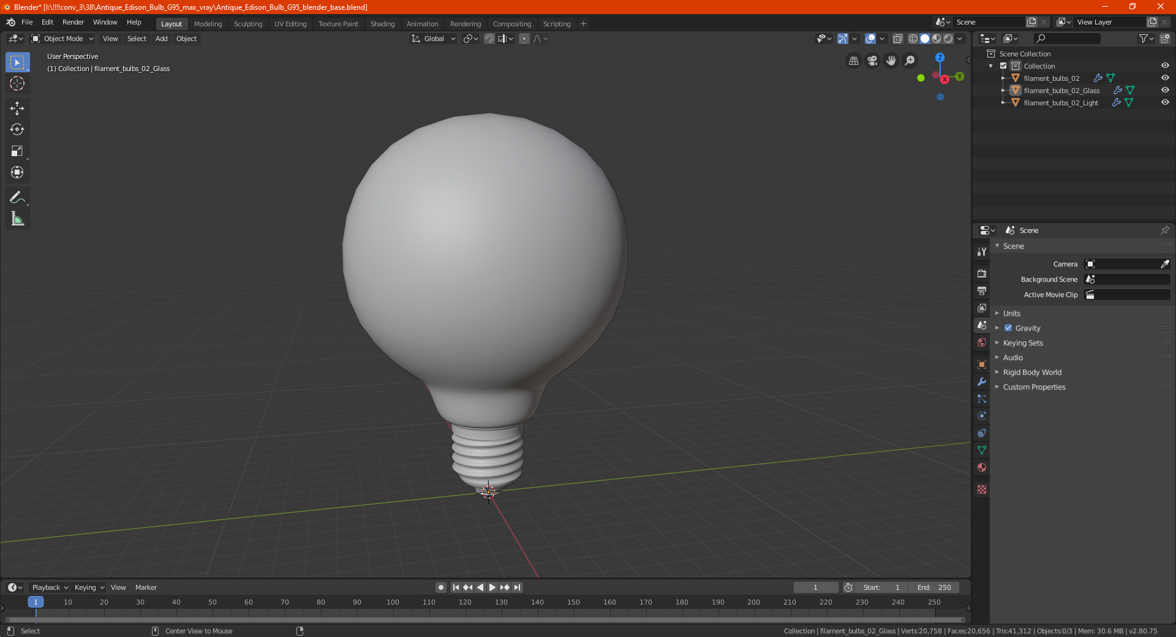
Task: Switch to orthographic/perspective grid icon
Action: point(853,61)
